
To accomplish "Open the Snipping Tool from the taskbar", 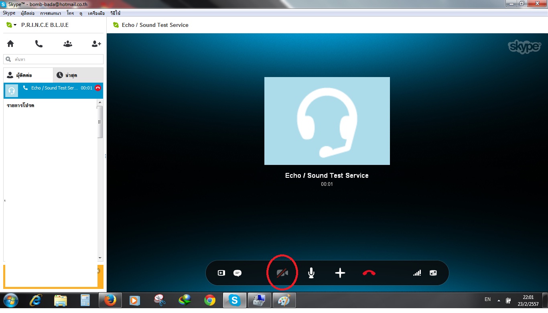I will click(160, 300).
